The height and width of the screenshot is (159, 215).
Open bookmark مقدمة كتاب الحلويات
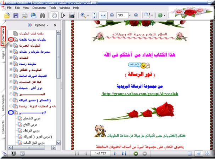pyautogui.click(x=32, y=33)
